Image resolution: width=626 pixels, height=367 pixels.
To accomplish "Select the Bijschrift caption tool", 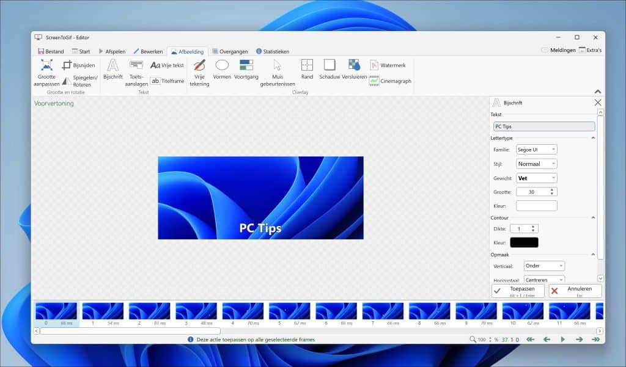I will 113,70.
